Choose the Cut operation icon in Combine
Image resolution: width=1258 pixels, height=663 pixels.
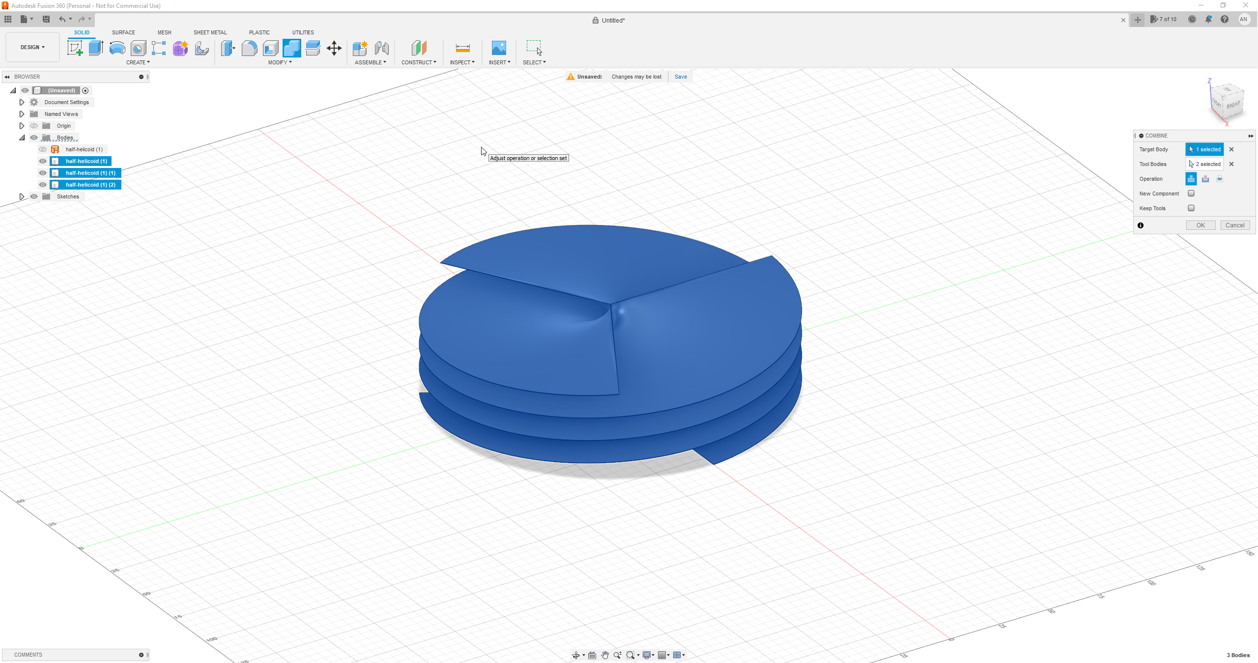click(x=1205, y=179)
